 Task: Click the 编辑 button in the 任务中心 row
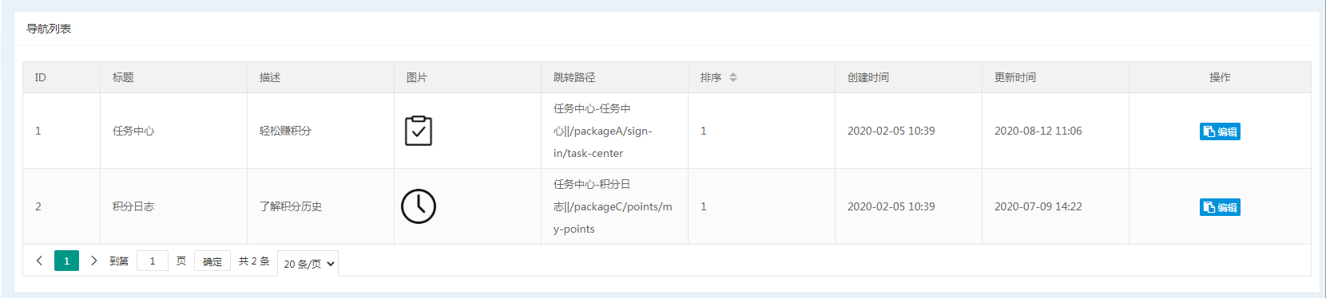pos(1220,131)
